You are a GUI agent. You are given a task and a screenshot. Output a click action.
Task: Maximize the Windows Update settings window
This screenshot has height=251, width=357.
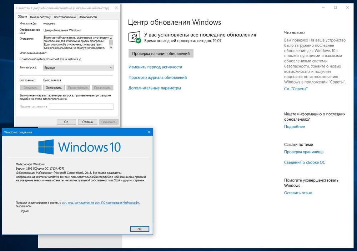pos(335,7)
